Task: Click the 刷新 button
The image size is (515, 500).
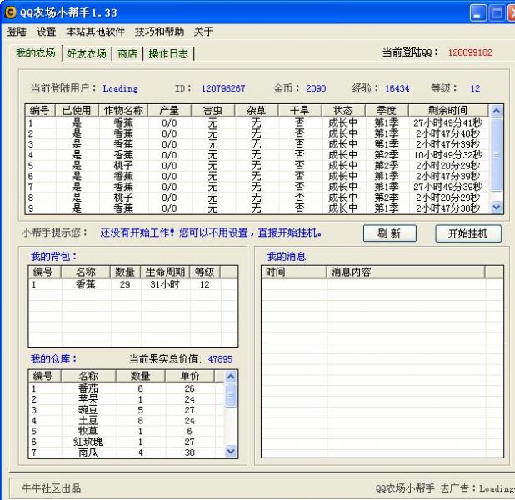Action: tap(389, 233)
